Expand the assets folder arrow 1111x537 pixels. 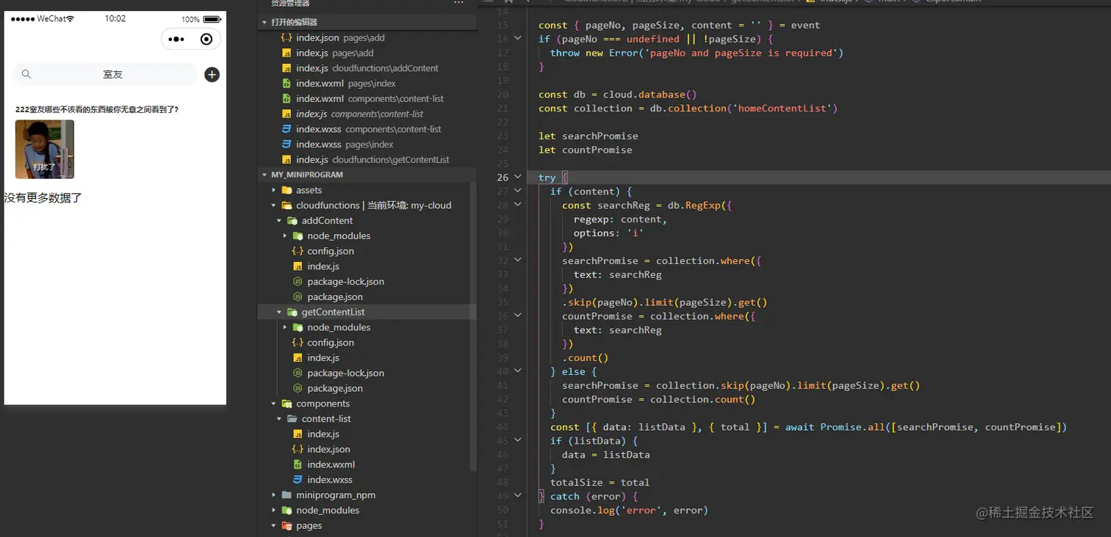coord(274,190)
